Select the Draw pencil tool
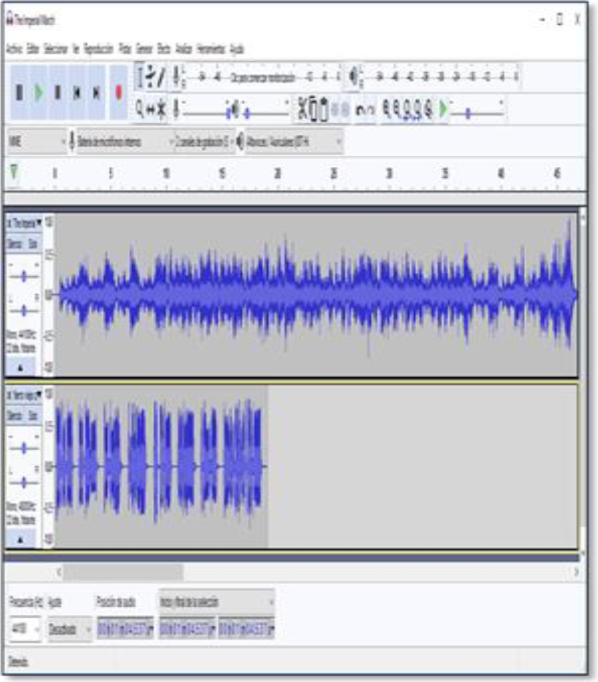Screen dimensions: 598x682 coord(162,77)
